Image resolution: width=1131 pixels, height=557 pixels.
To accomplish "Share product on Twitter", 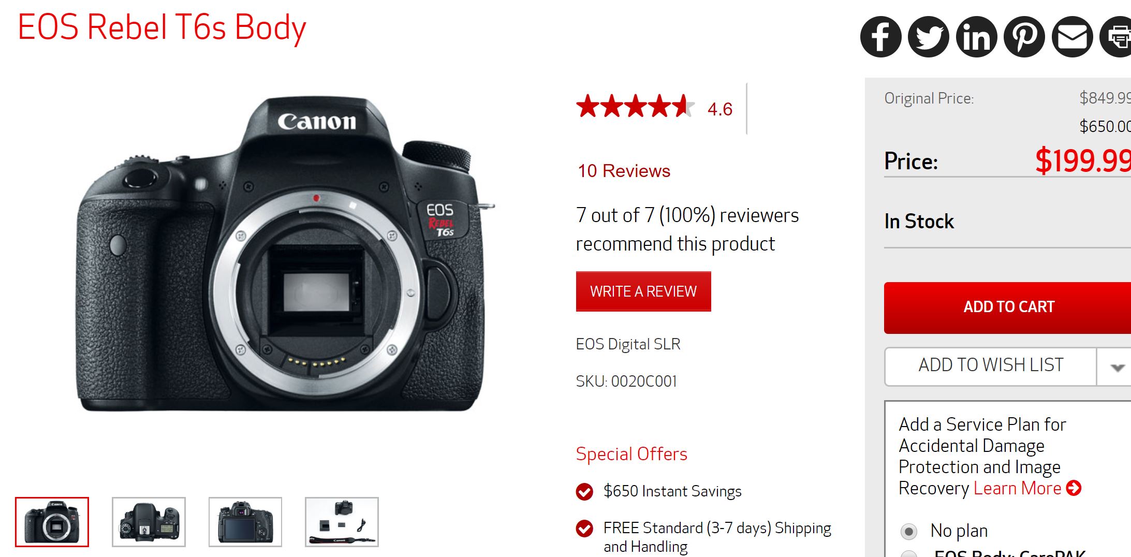I will coord(929,37).
